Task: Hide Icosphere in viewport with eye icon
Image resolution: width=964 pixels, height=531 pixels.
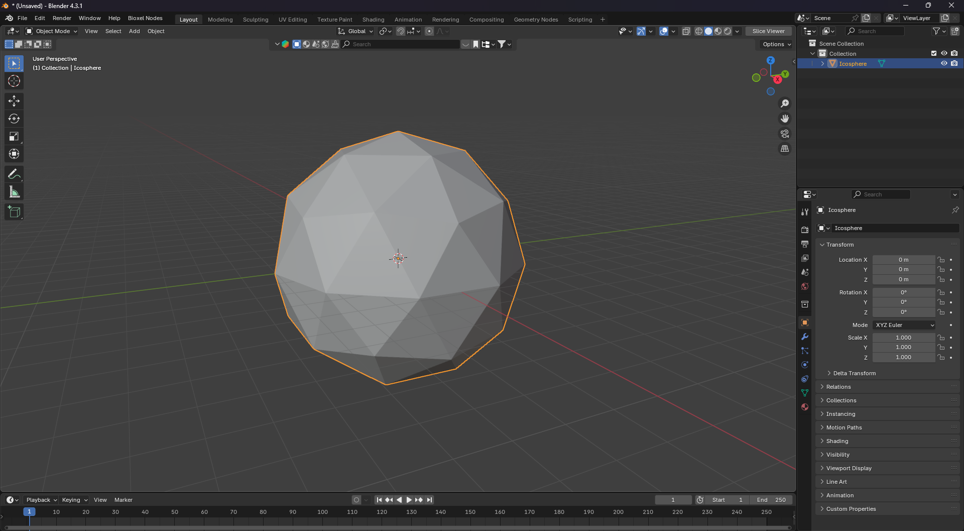Action: pyautogui.click(x=944, y=64)
